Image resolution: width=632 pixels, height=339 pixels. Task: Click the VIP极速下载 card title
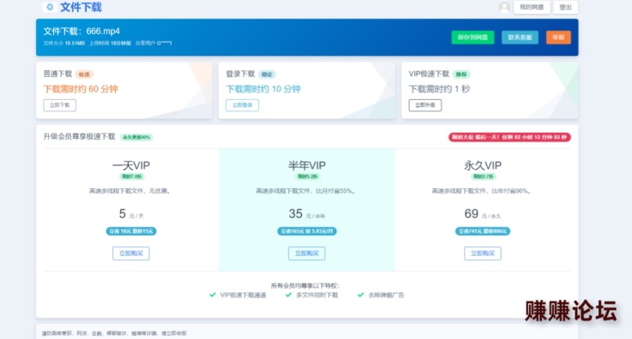[429, 74]
